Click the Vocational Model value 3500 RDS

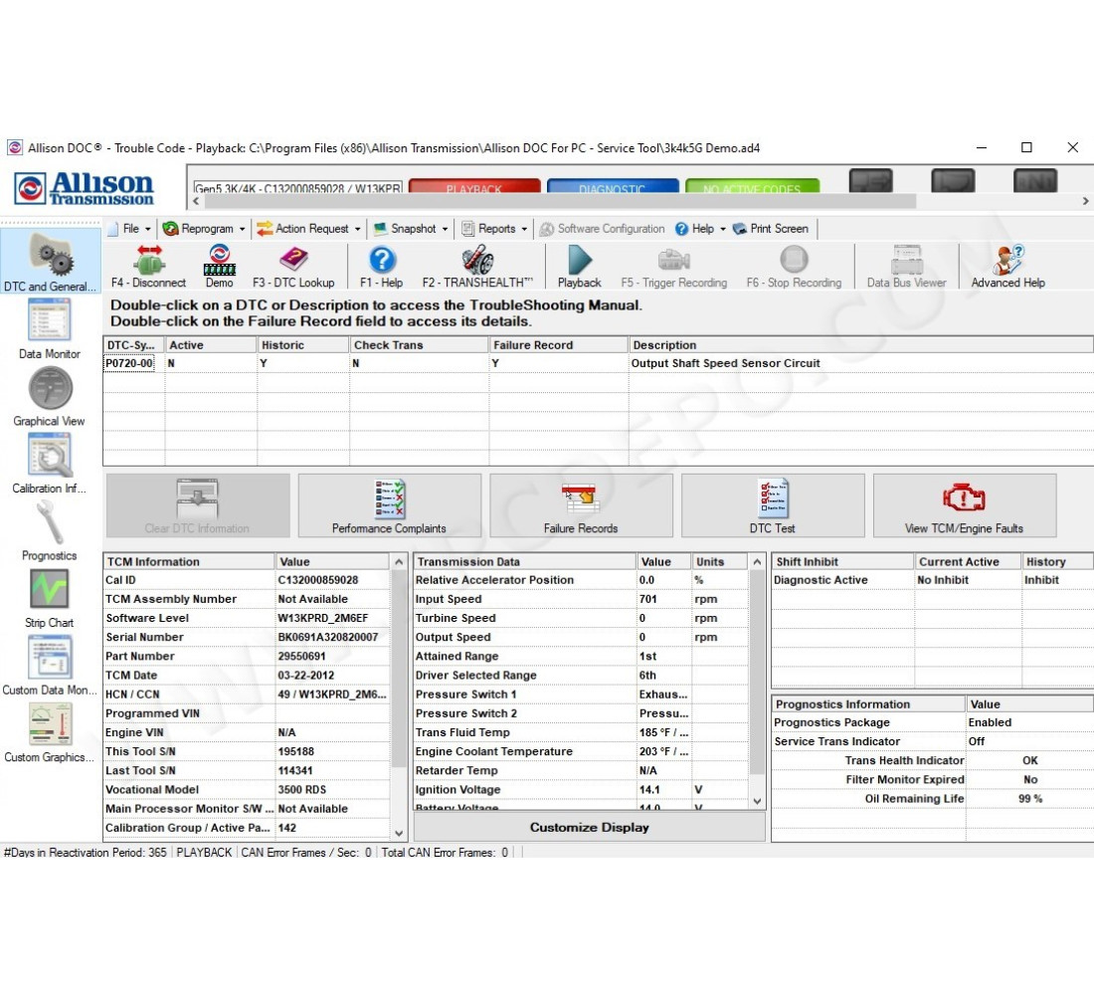[x=302, y=790]
